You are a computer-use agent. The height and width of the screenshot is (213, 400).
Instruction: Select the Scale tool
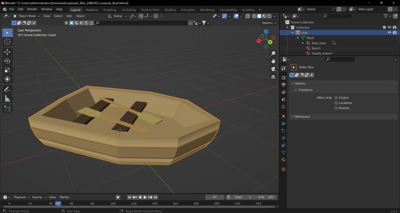pyautogui.click(x=7, y=70)
